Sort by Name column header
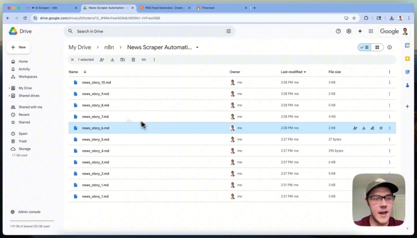 click(x=73, y=72)
